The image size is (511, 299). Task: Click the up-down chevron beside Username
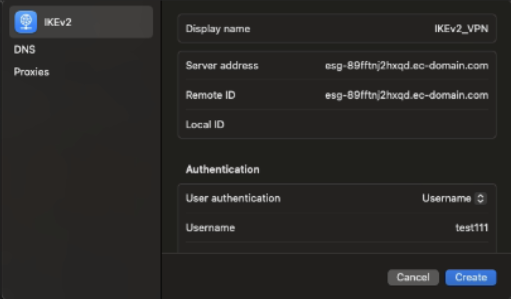click(480, 198)
